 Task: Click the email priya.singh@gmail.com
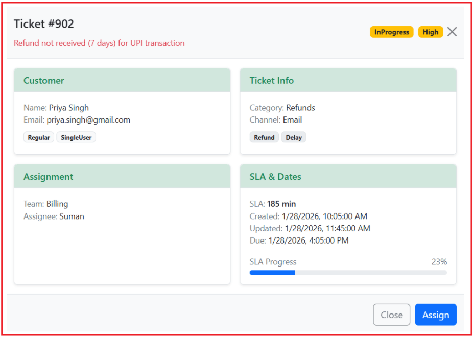[x=88, y=120]
